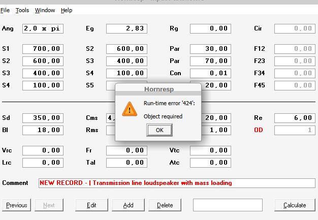
Task: Click the Ang label
Action: tap(8, 28)
